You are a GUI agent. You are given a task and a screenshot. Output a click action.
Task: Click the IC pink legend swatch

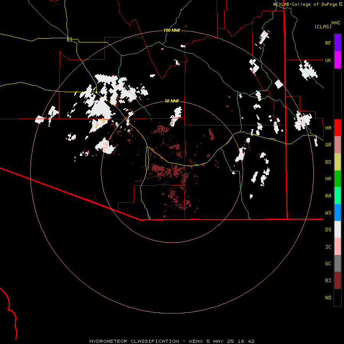[338, 247]
